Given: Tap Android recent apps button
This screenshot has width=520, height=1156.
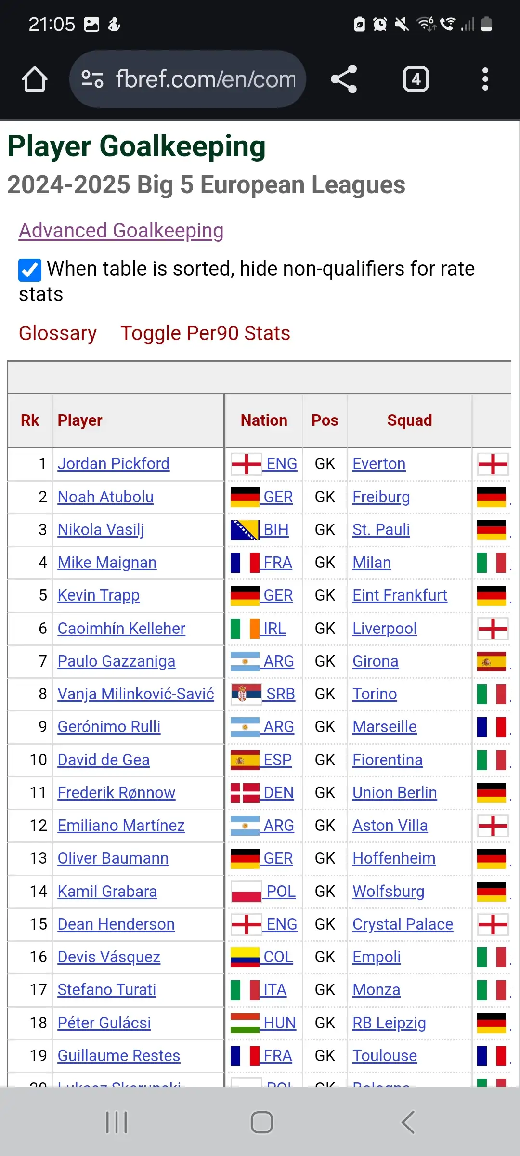Looking at the screenshot, I should click(117, 1122).
